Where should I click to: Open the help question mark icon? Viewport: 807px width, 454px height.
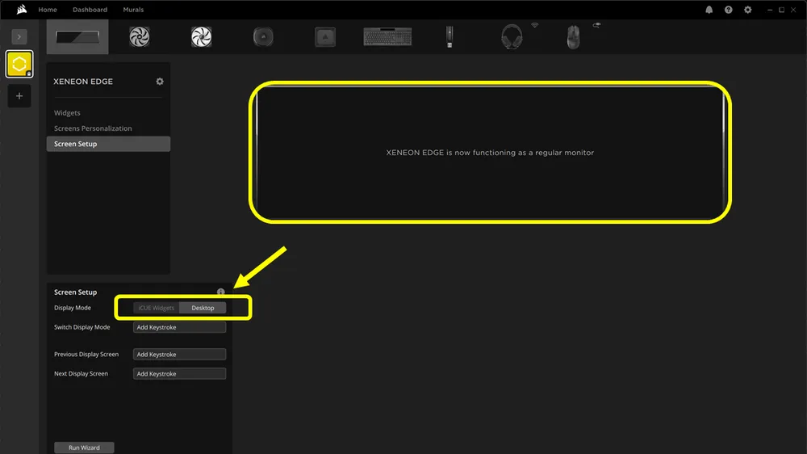click(728, 9)
